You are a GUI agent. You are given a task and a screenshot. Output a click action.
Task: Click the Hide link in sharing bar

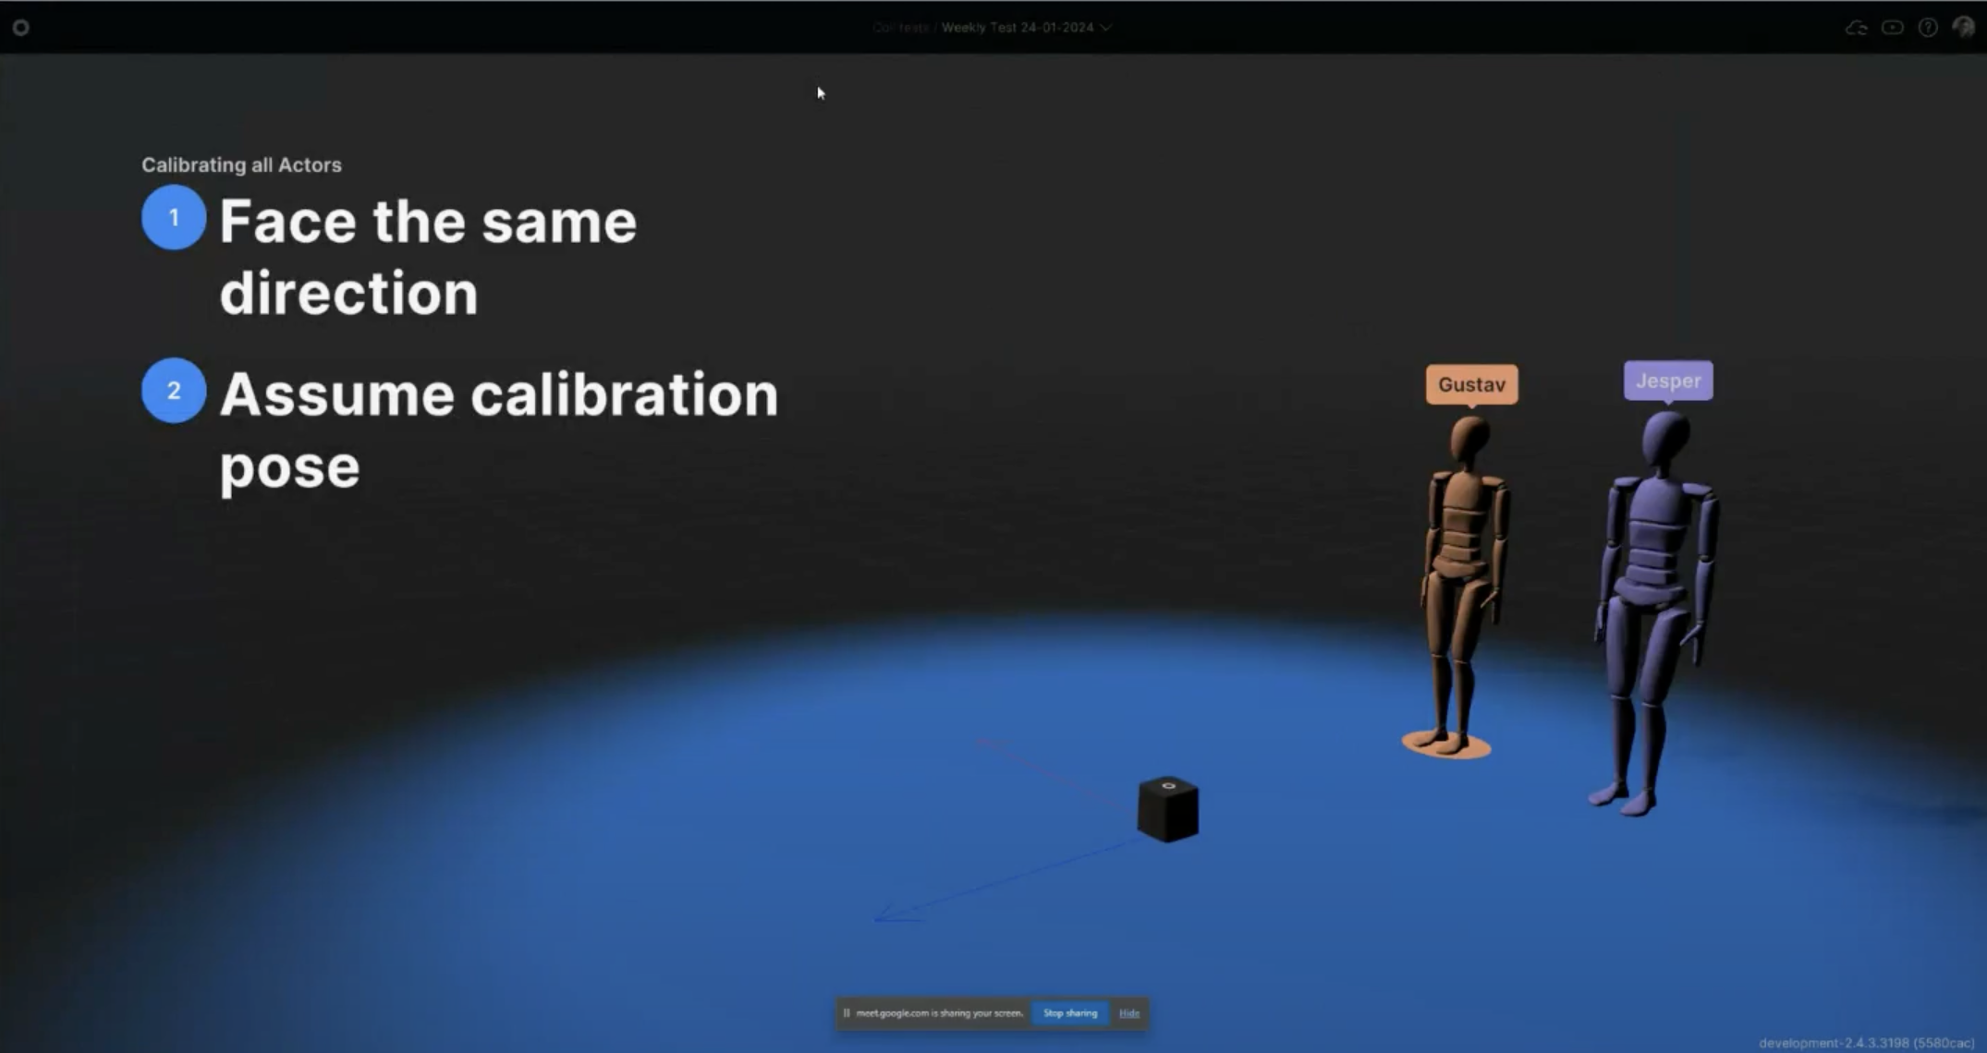pos(1129,1013)
